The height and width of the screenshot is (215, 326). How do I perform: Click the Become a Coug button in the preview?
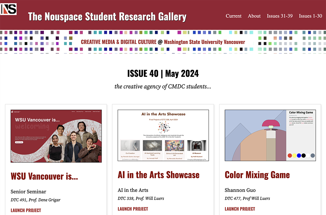pyautogui.click(x=19, y=142)
